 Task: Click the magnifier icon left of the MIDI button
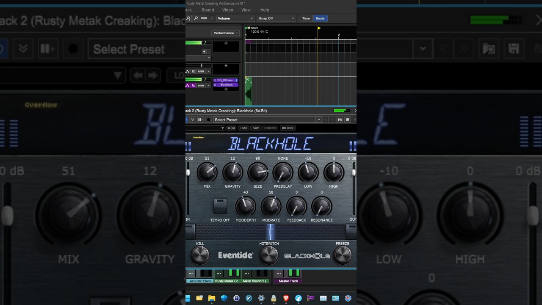[x=196, y=18]
